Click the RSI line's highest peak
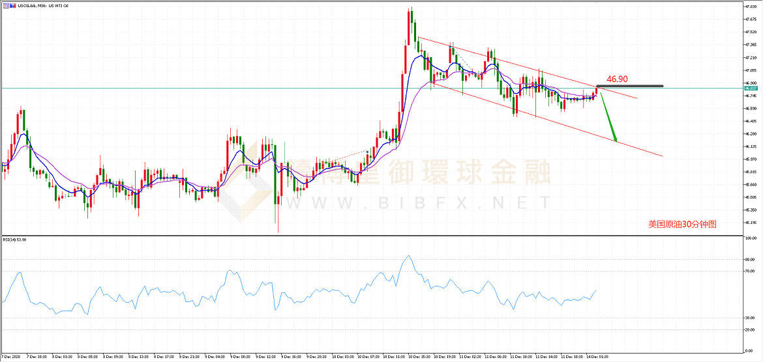The height and width of the screenshot is (362, 763). (408, 256)
